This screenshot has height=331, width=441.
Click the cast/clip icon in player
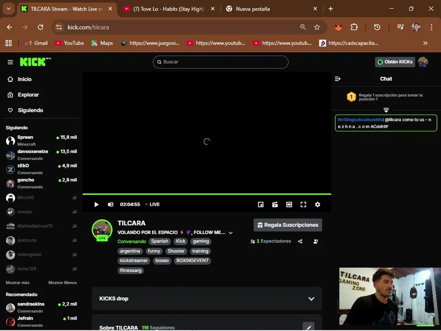[x=275, y=205]
